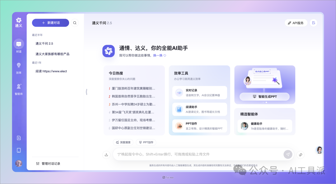Open the 健康助手 agent card
The height and width of the screenshot is (184, 336).
pyautogui.click(x=265, y=126)
